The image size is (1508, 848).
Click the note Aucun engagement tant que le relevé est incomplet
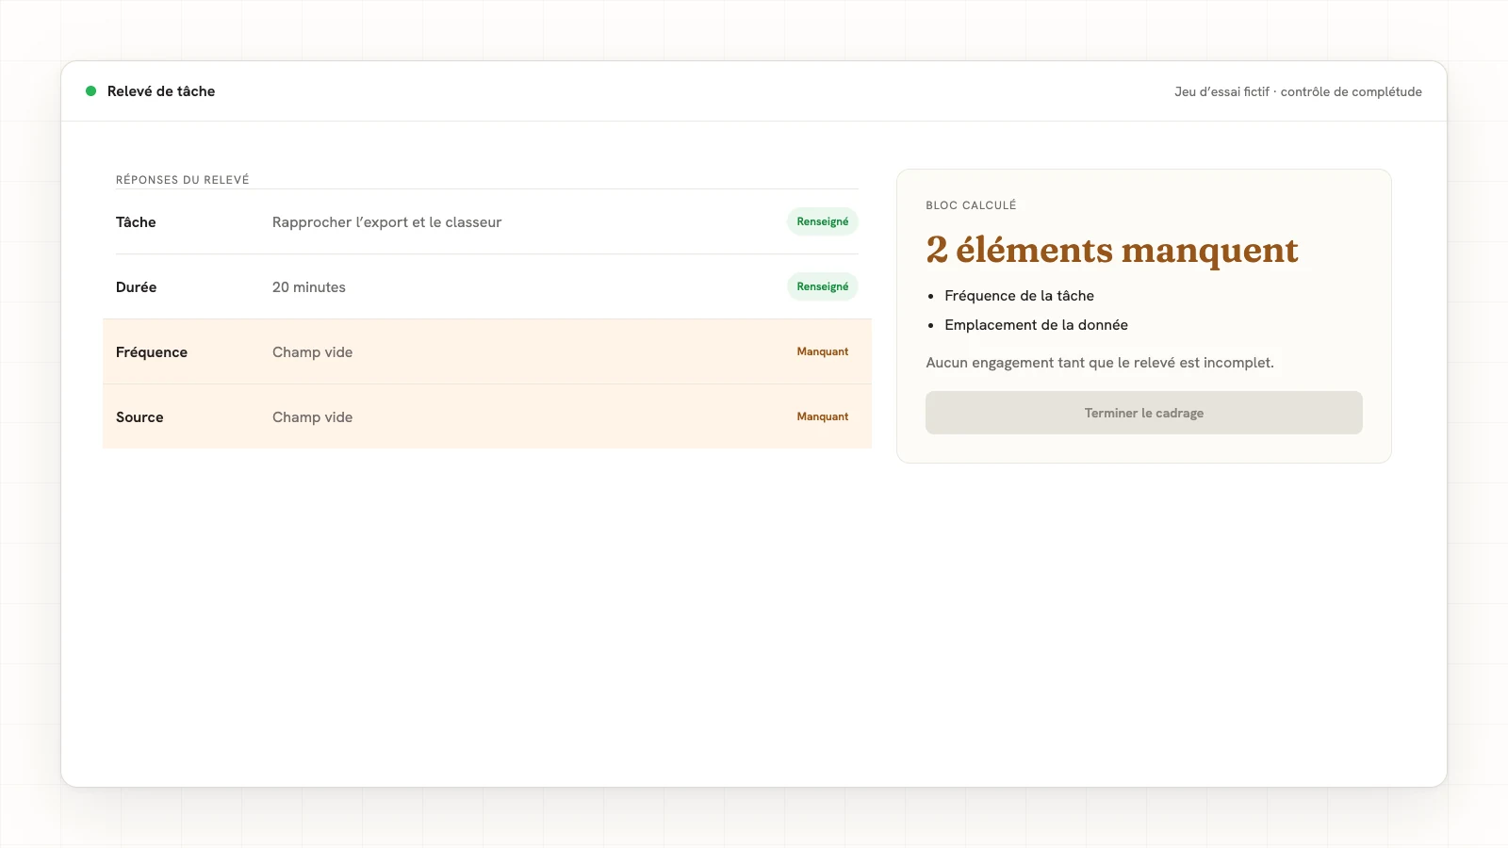click(1100, 363)
